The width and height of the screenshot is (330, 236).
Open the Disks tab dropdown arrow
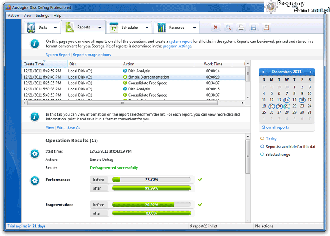click(55, 28)
